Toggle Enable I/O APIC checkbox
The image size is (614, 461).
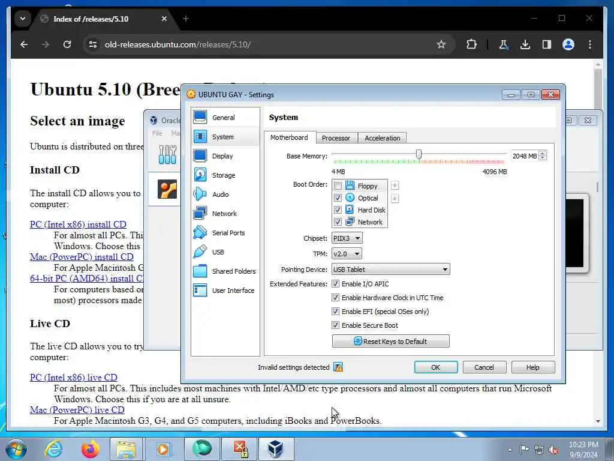[335, 283]
